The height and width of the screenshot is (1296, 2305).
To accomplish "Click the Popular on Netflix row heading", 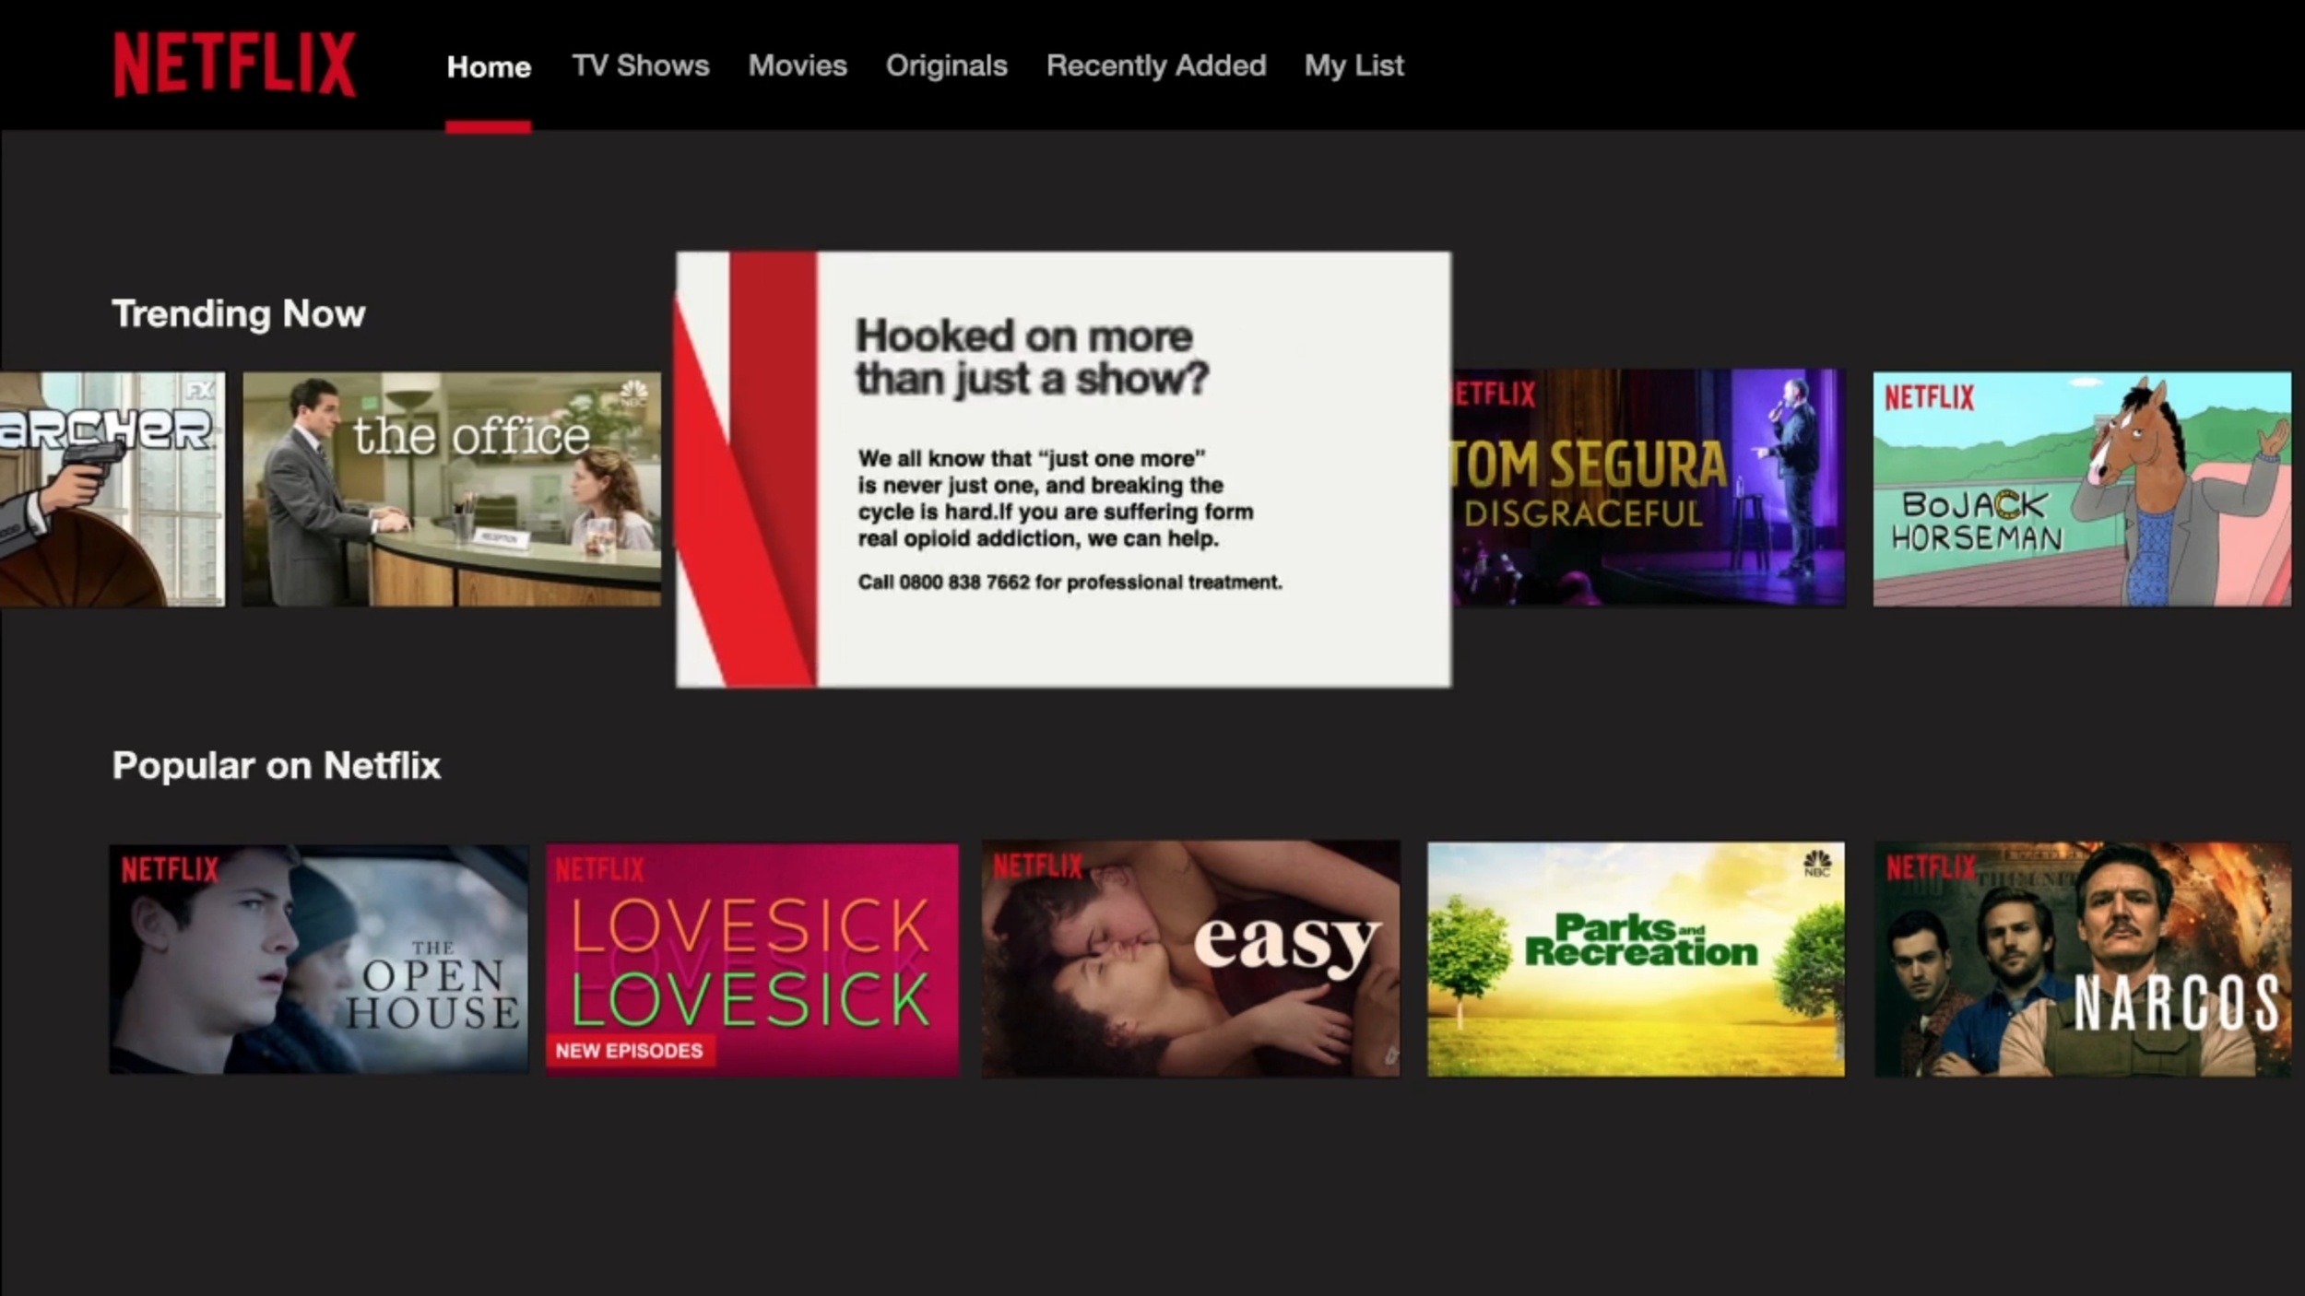I will pyautogui.click(x=277, y=764).
